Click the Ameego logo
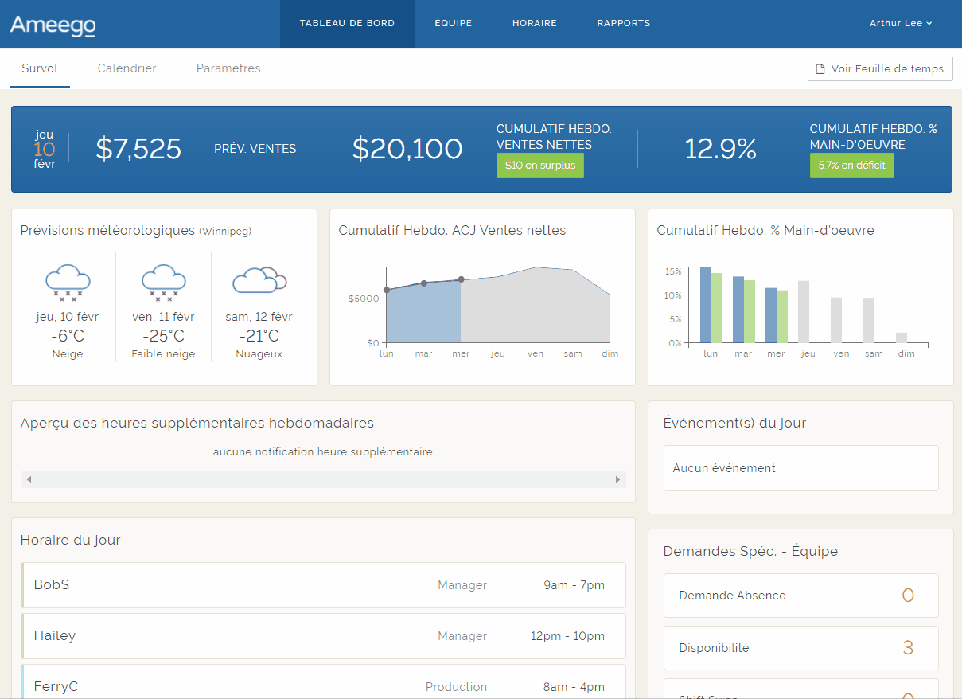Viewport: 962px width, 699px height. coord(53,25)
